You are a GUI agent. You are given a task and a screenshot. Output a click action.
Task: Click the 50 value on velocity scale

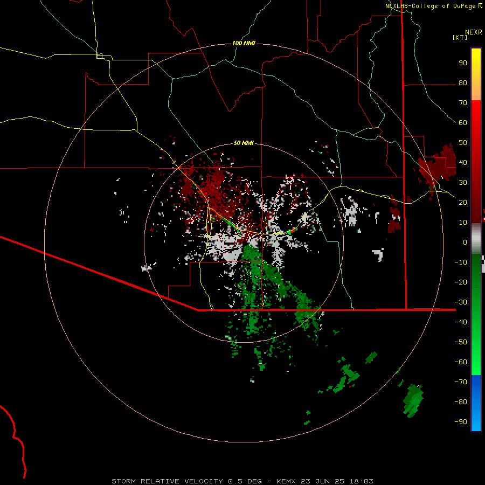[x=463, y=143]
